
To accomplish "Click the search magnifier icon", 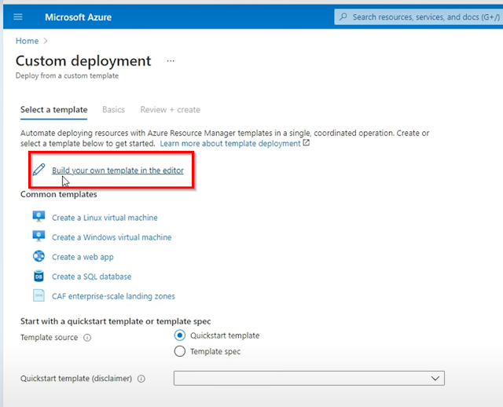I will tap(343, 16).
